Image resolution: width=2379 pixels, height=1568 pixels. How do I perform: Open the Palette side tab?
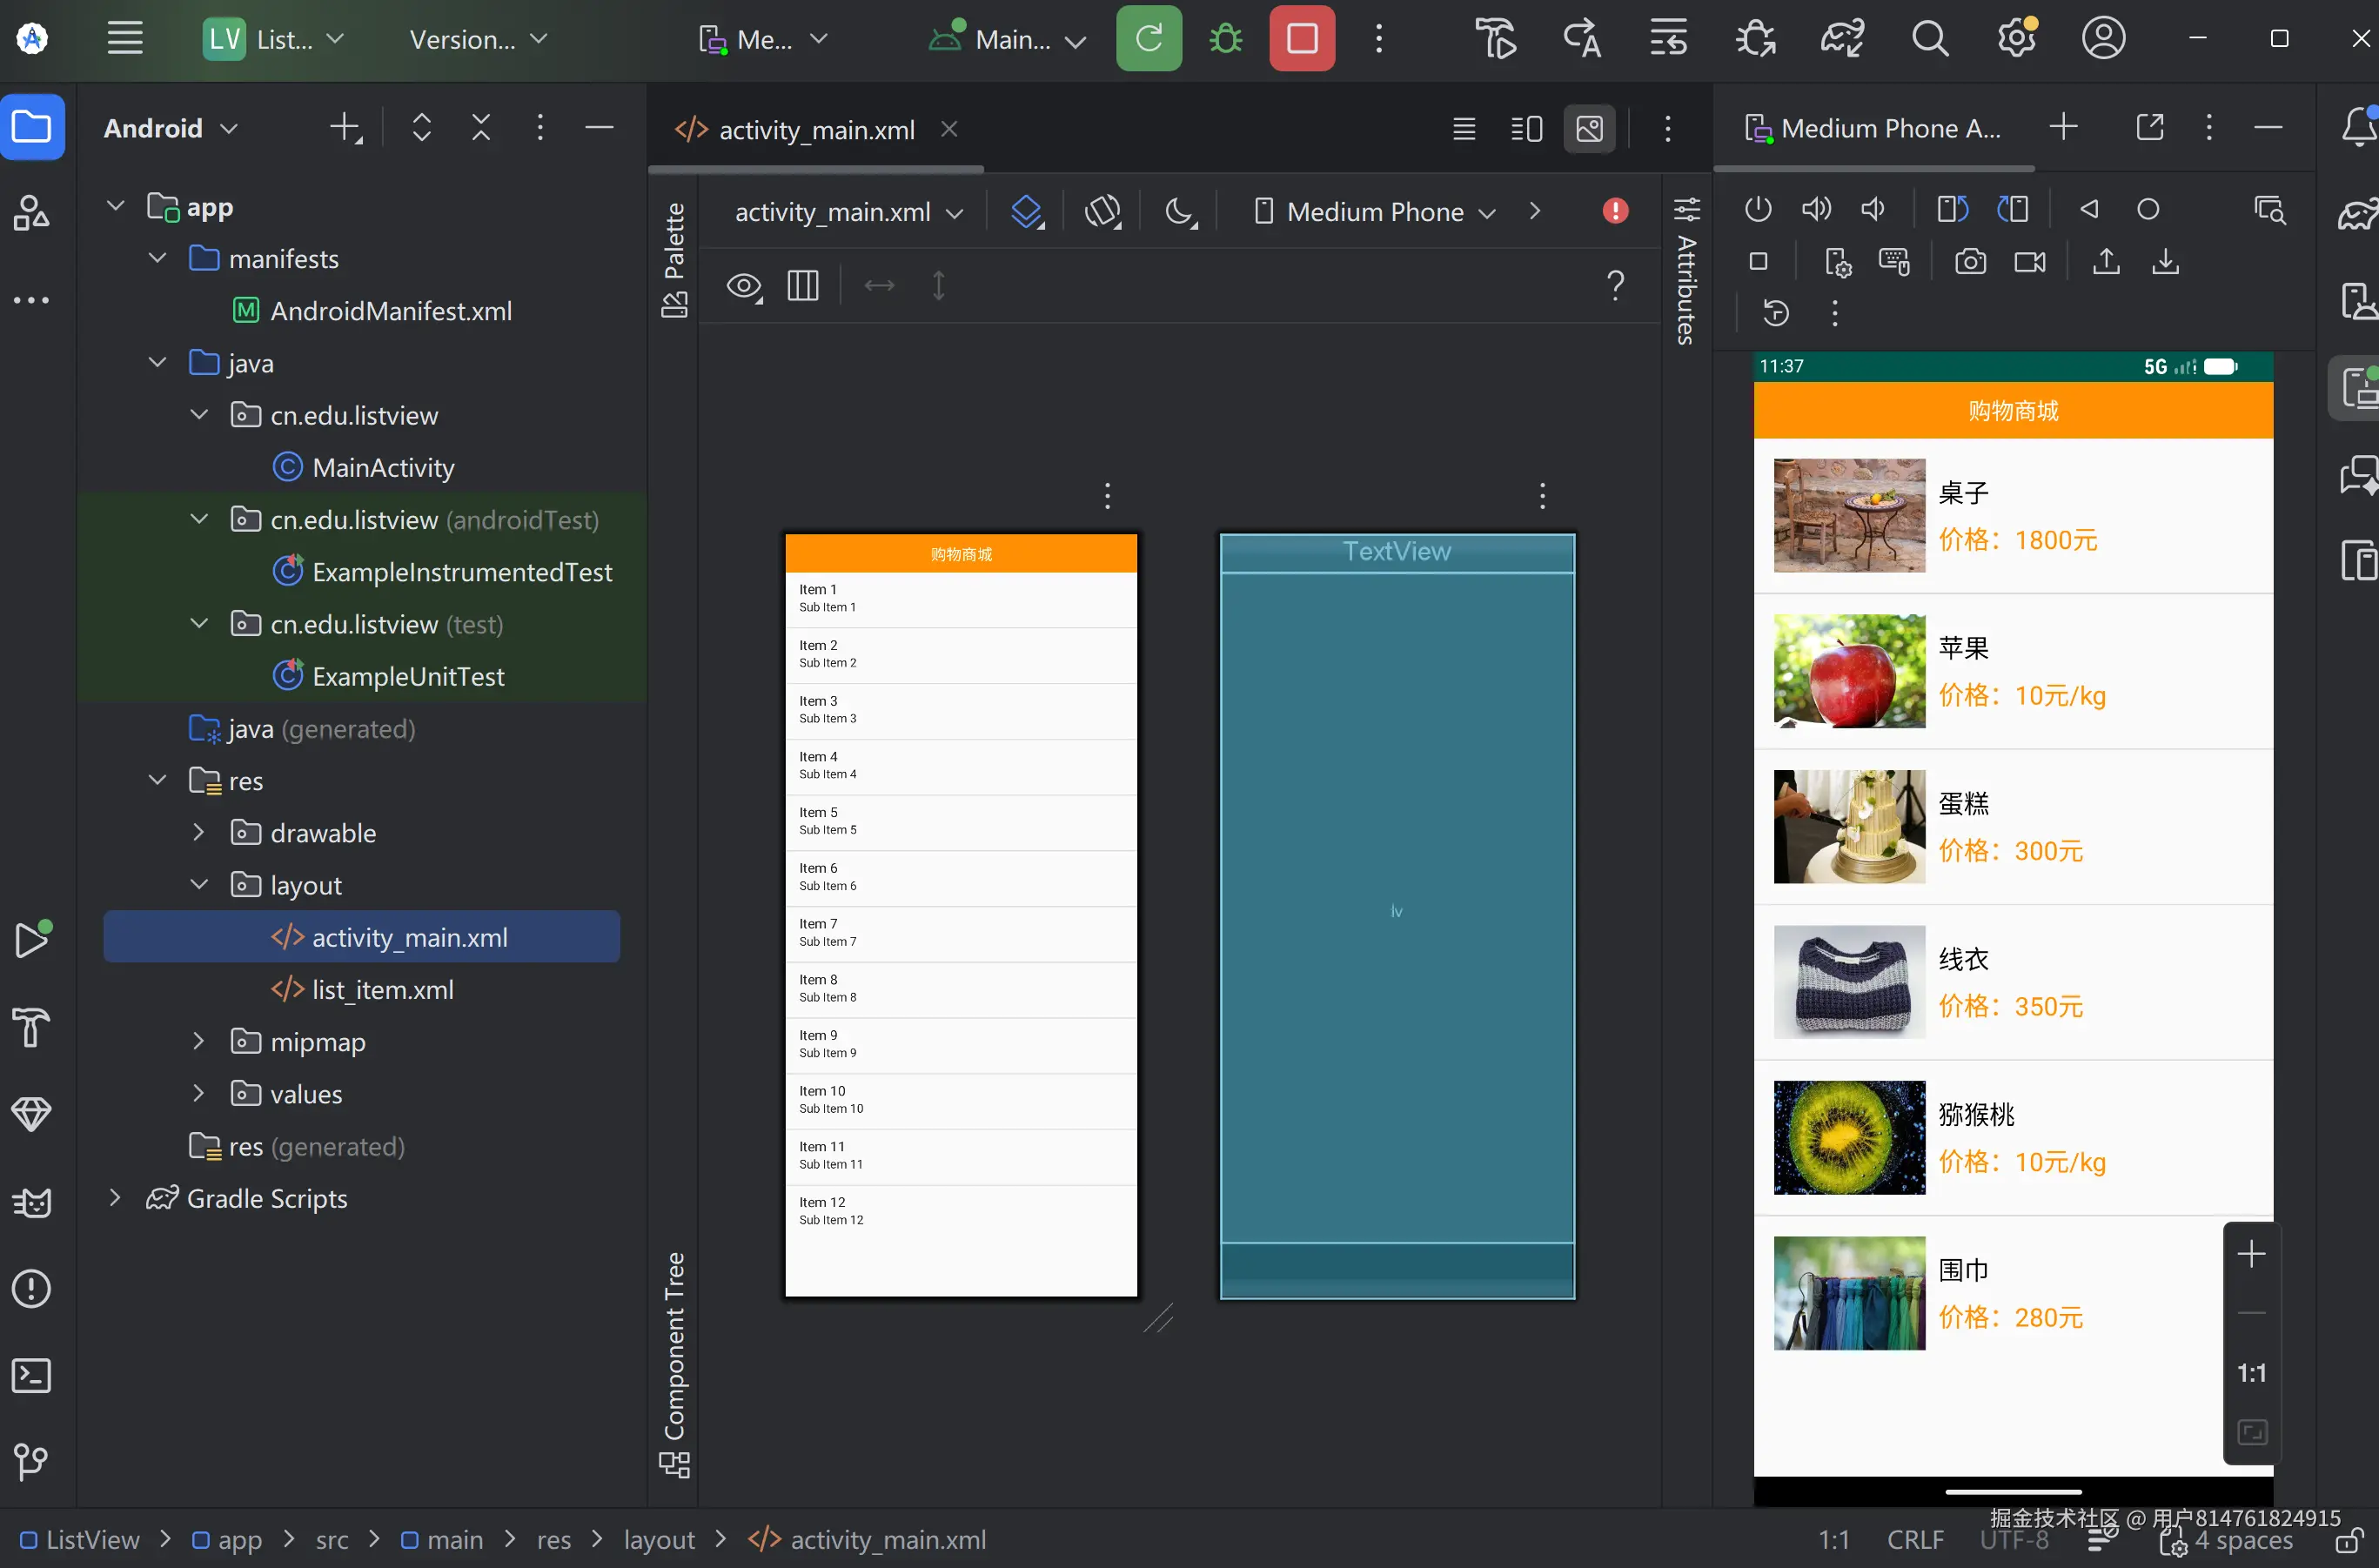[x=675, y=260]
